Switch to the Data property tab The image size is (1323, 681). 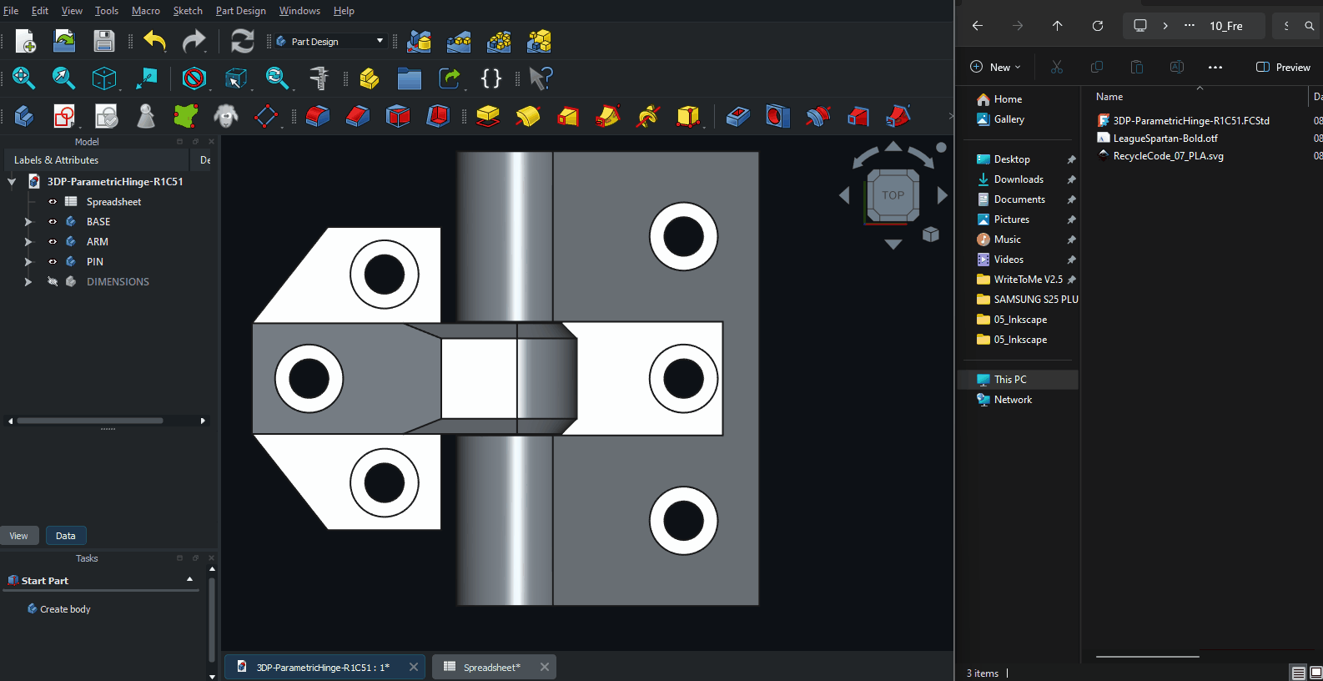(x=66, y=536)
